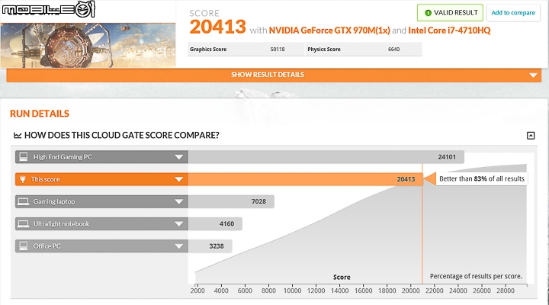The image size is (549, 305).
Task: Expand the Ultralight notebook dropdown arrow
Action: tap(179, 223)
